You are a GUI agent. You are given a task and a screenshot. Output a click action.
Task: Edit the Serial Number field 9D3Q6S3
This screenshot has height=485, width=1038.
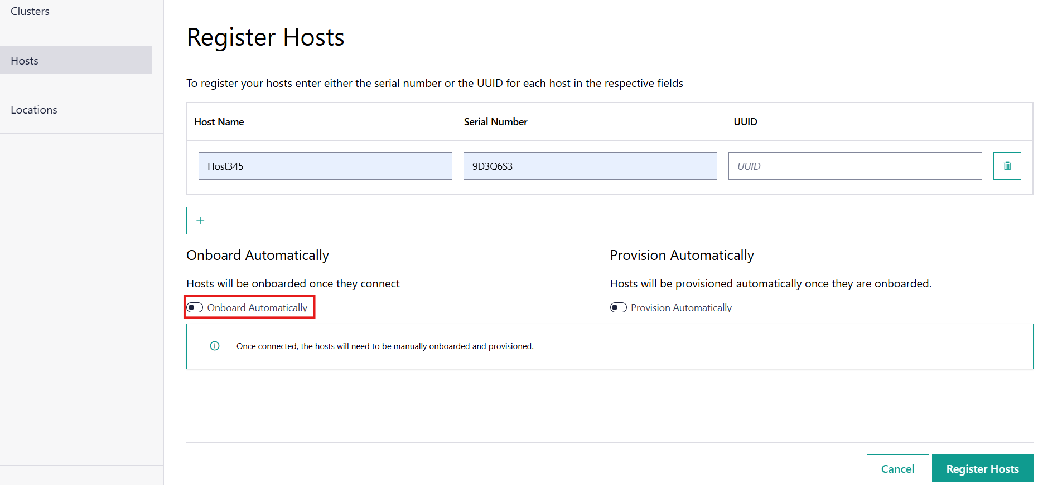[x=590, y=166]
